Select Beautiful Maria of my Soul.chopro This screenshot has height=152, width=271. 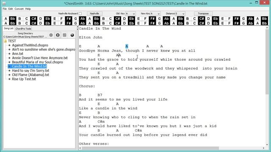tap(38, 62)
